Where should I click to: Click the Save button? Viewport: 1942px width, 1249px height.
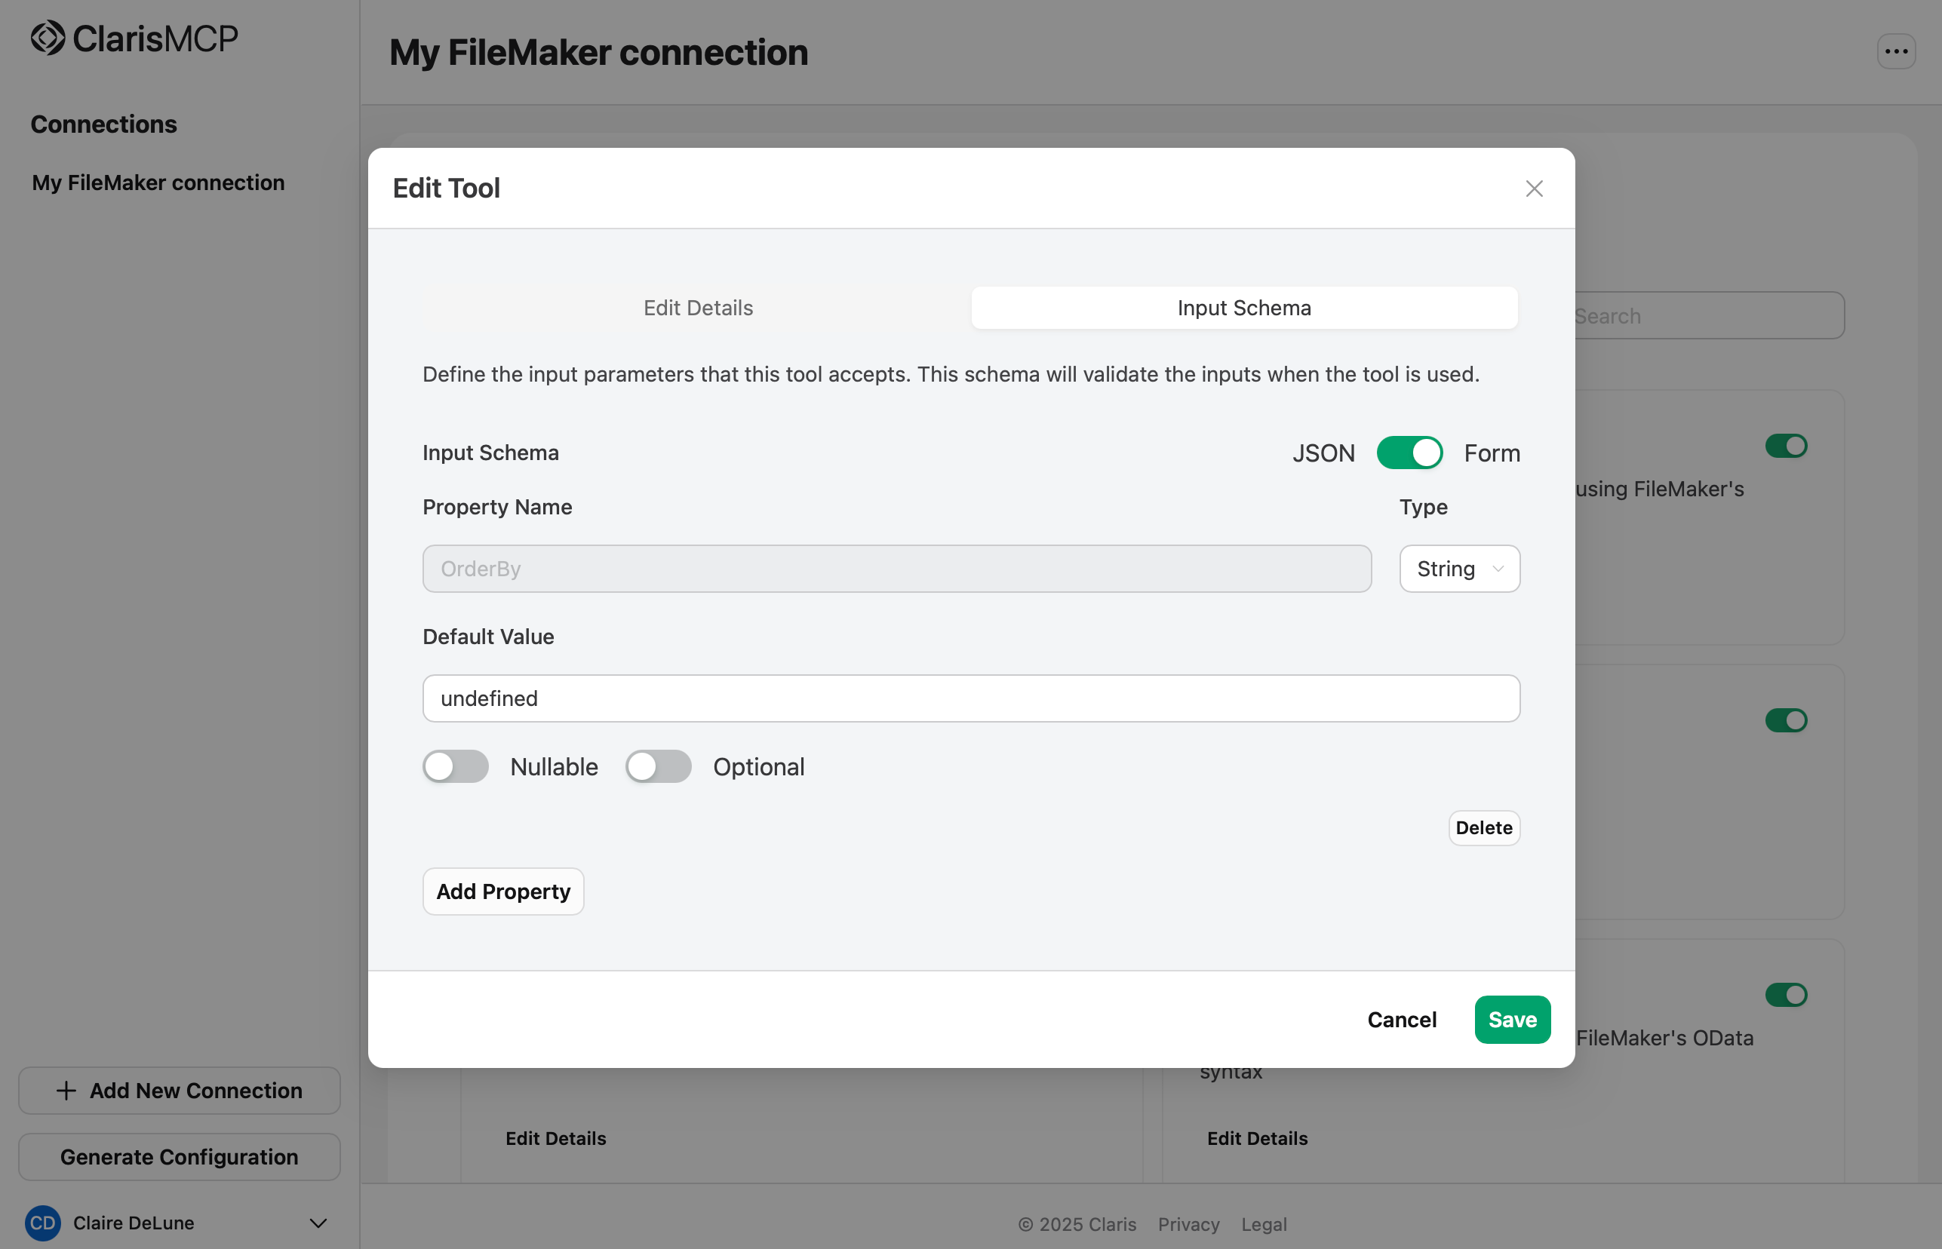pyautogui.click(x=1512, y=1020)
